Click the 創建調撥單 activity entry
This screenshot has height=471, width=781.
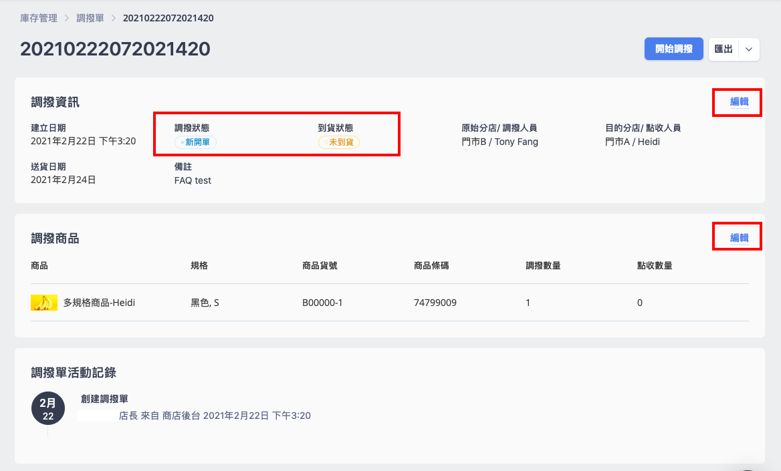click(x=104, y=399)
